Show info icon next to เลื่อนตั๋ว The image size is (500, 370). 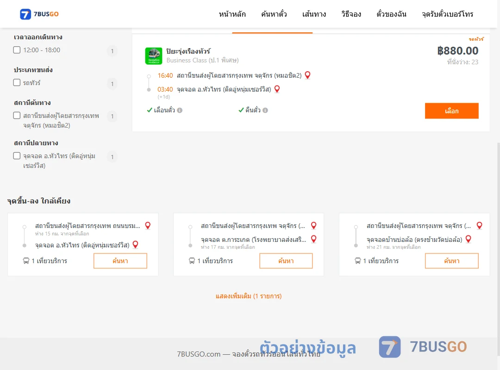point(180,110)
